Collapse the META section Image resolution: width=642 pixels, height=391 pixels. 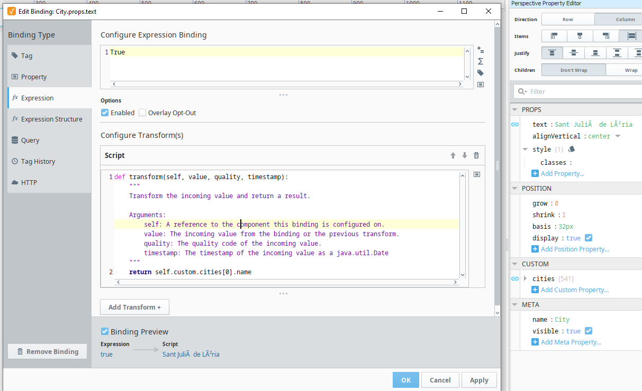point(516,304)
